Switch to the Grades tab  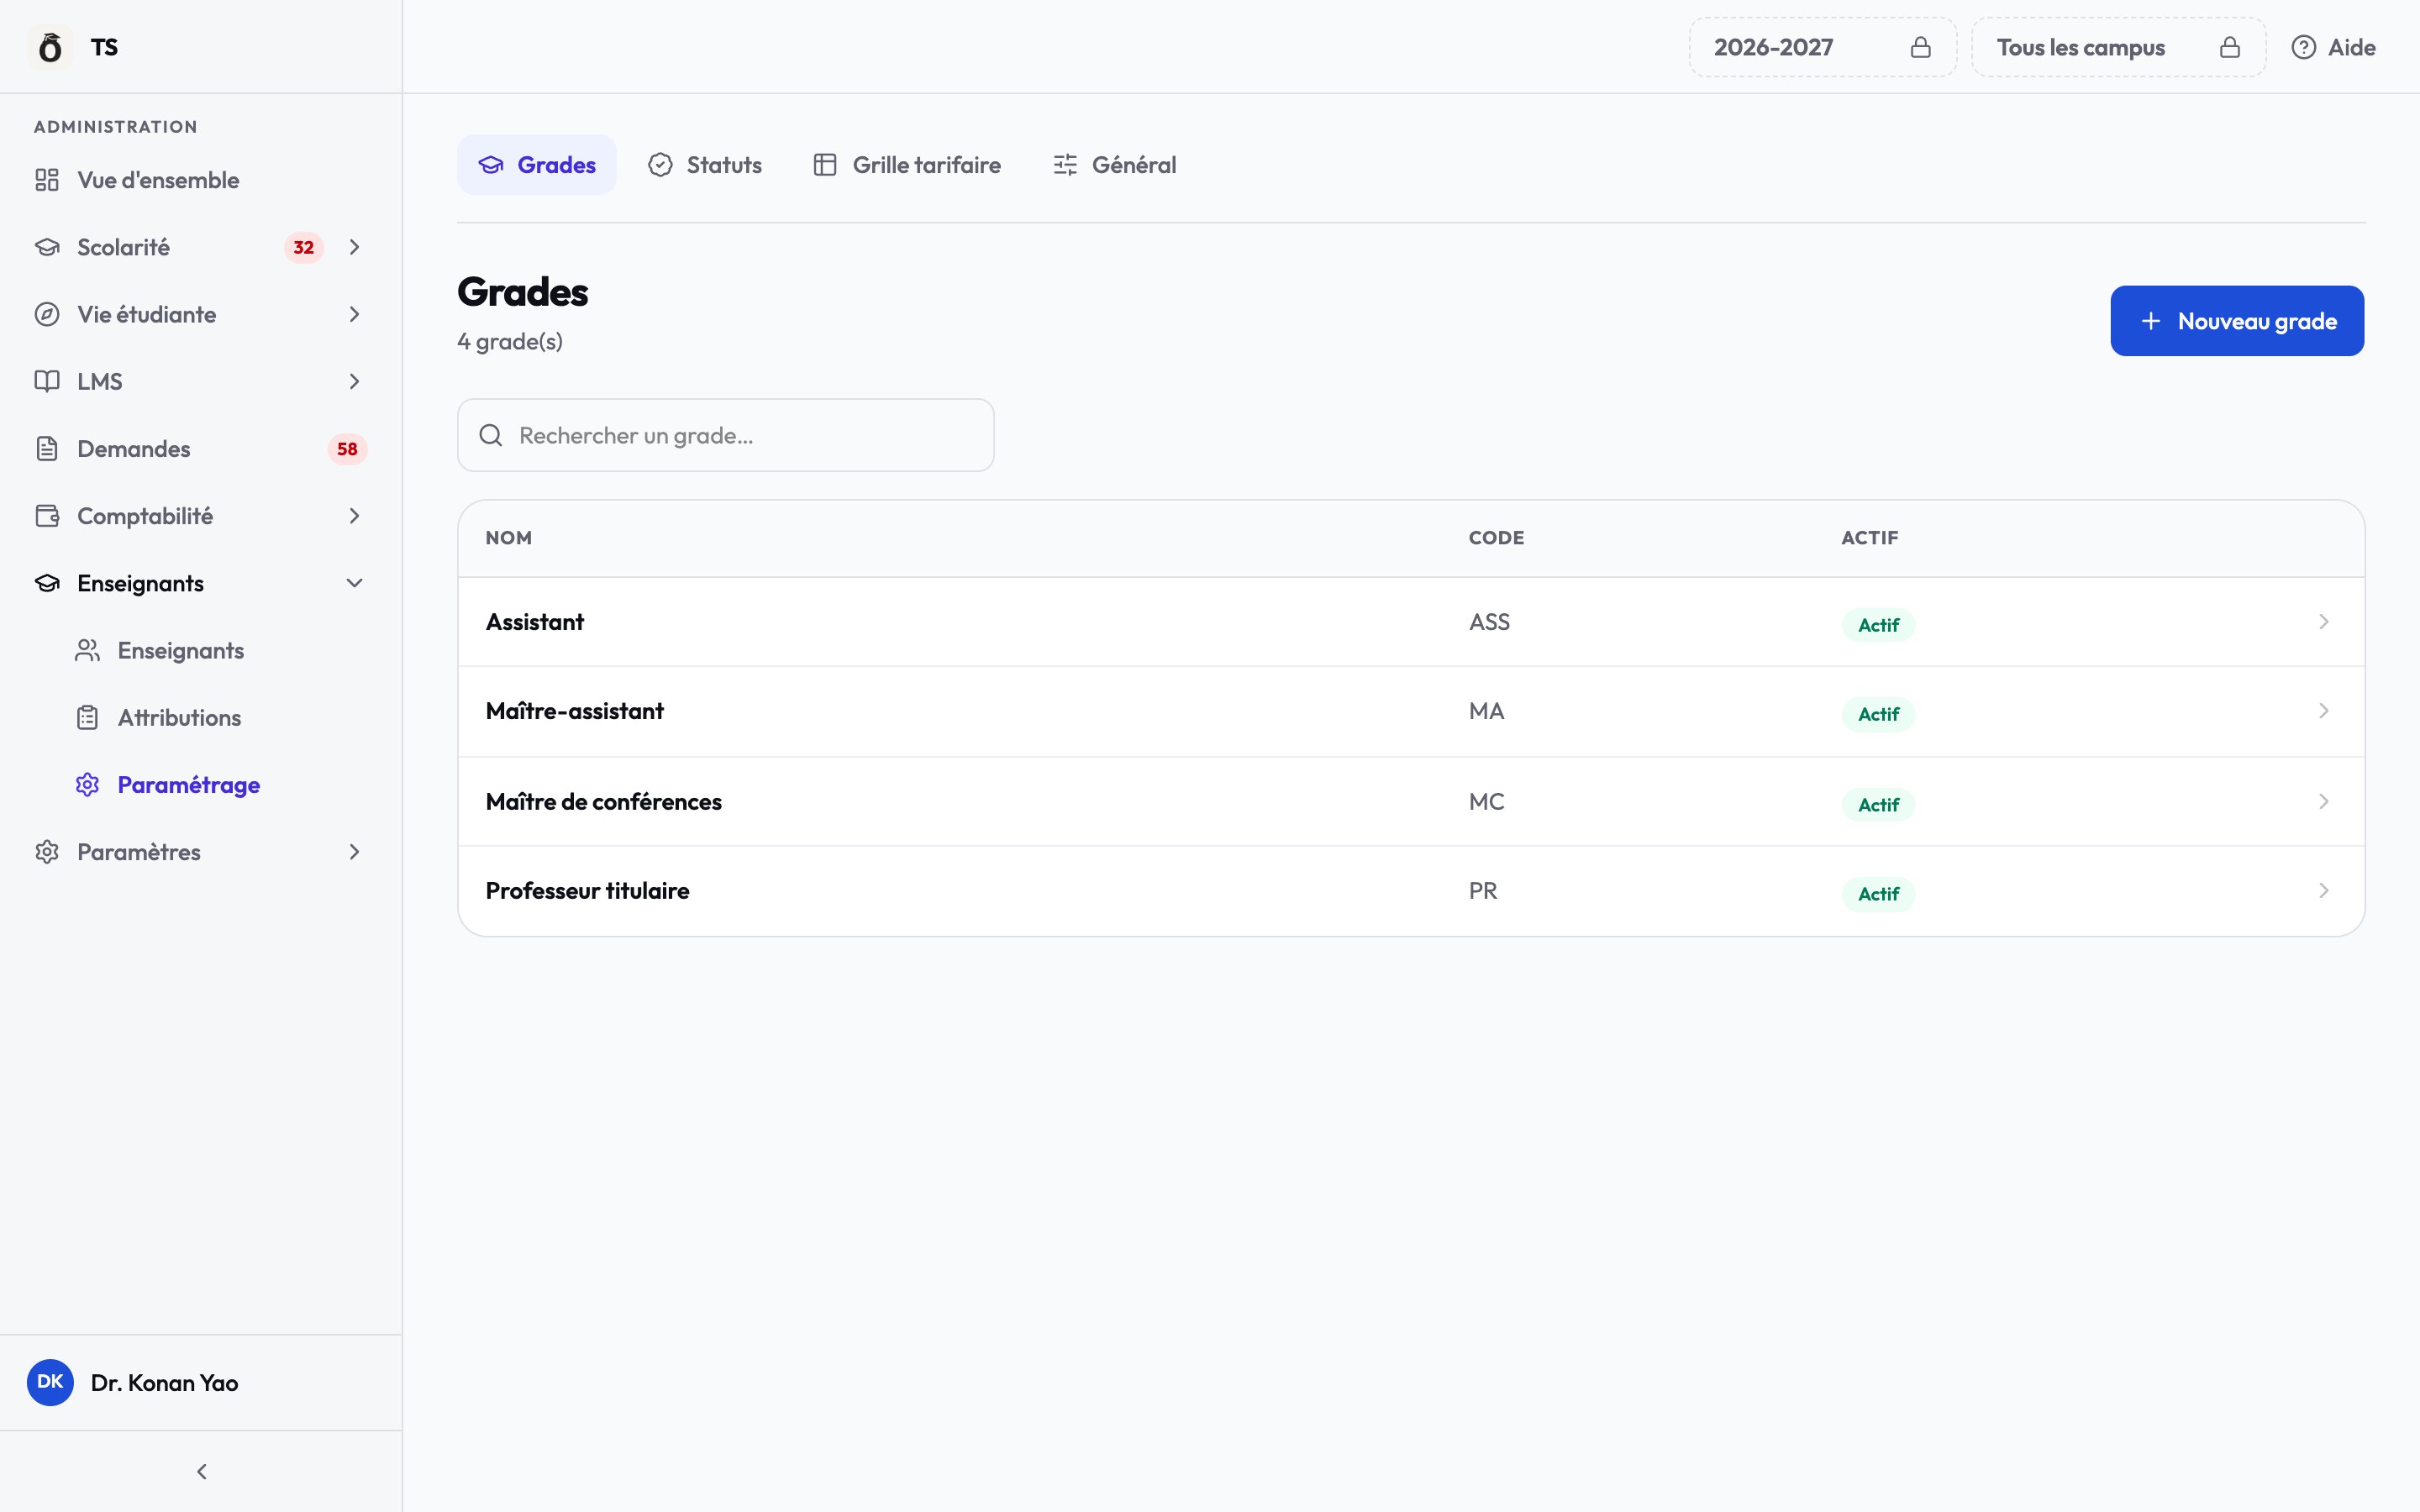tap(537, 165)
